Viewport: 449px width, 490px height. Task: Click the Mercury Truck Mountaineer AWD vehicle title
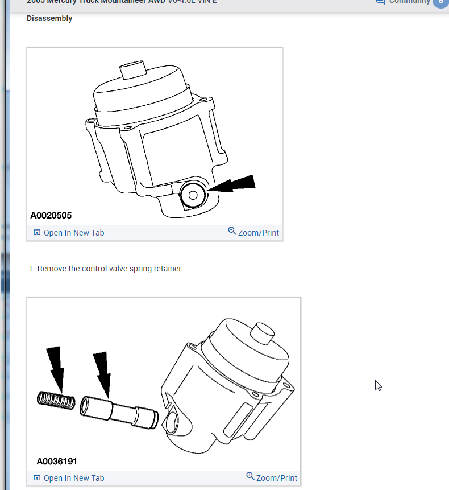pyautogui.click(x=122, y=2)
